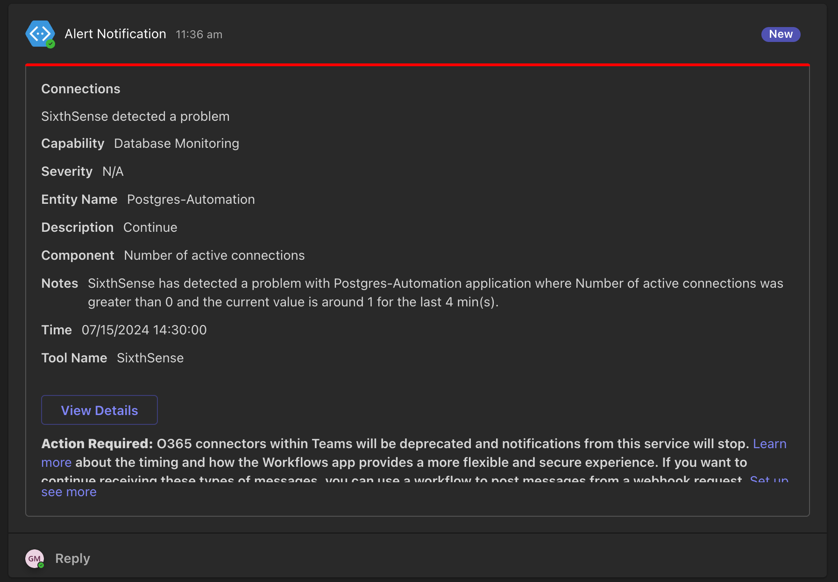Open the Set up link

click(769, 479)
